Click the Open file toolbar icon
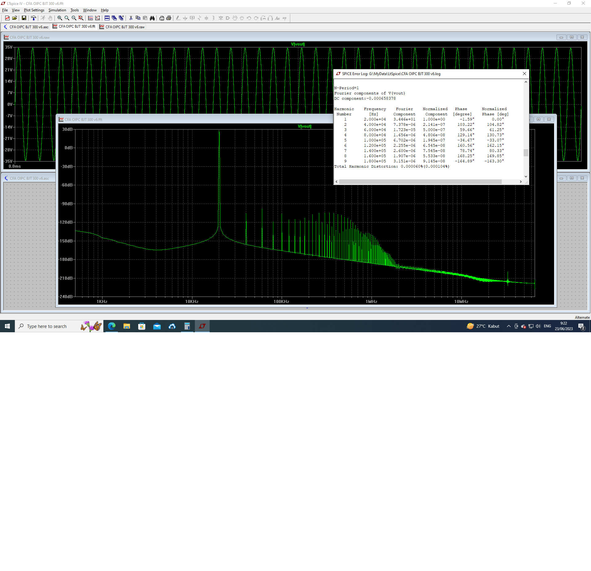 click(x=14, y=18)
